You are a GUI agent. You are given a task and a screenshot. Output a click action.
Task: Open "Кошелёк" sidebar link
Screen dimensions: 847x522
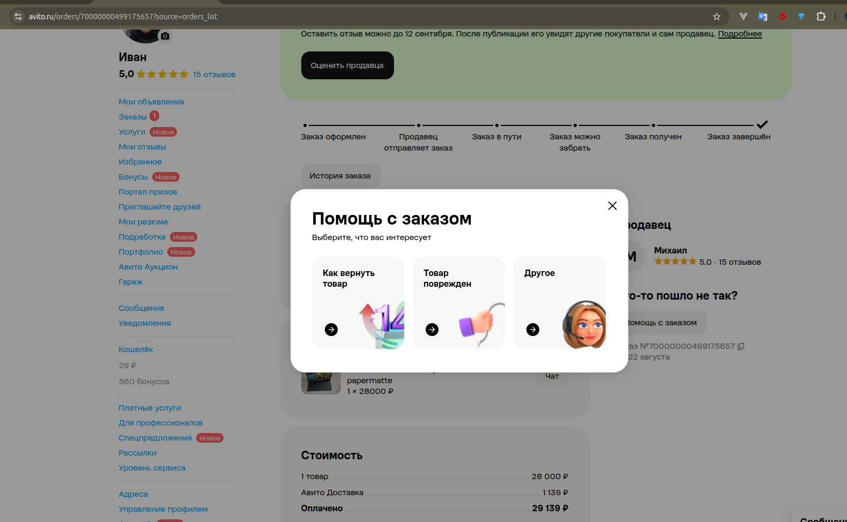click(x=136, y=349)
